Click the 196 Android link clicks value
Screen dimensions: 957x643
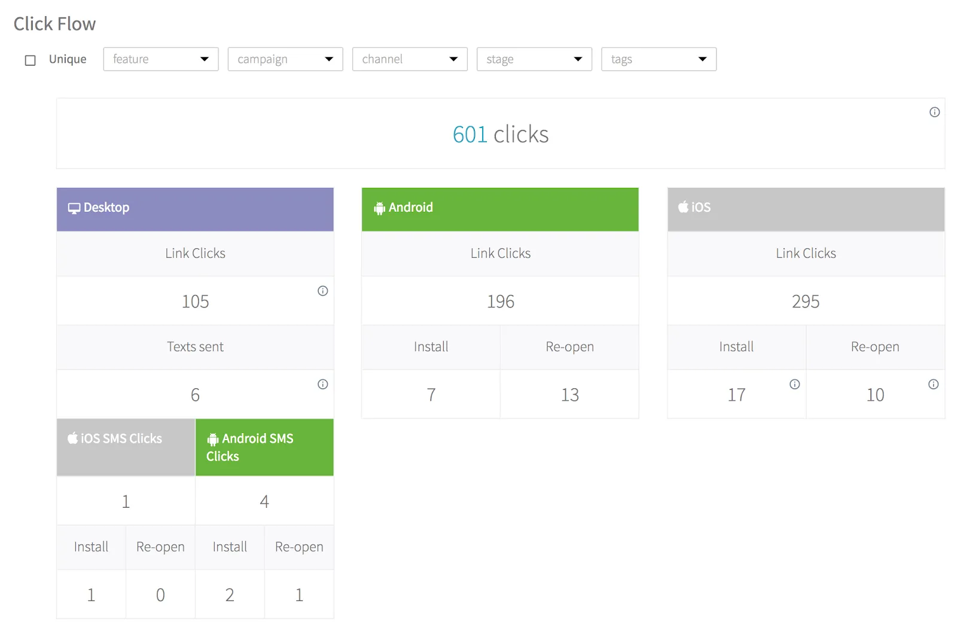coord(500,301)
